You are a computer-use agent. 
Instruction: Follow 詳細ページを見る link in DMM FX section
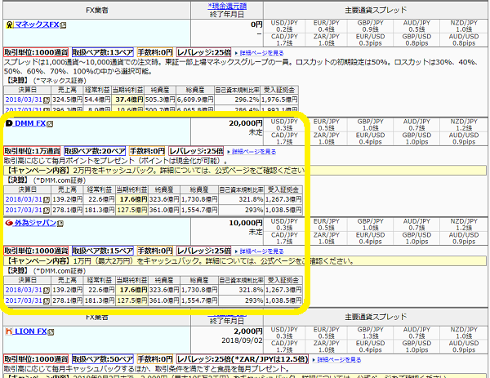[254, 152]
